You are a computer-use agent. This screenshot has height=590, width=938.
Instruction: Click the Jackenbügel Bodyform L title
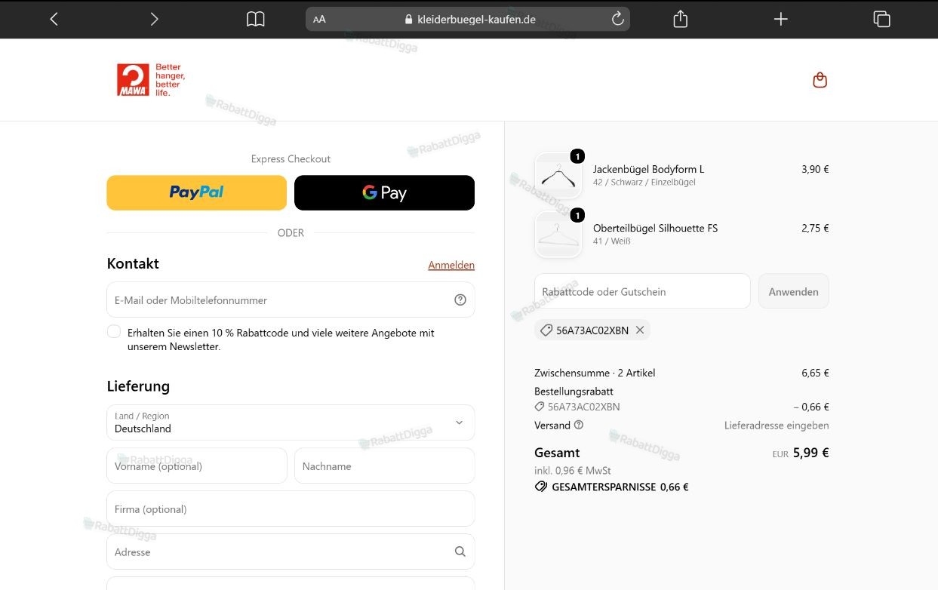(648, 169)
